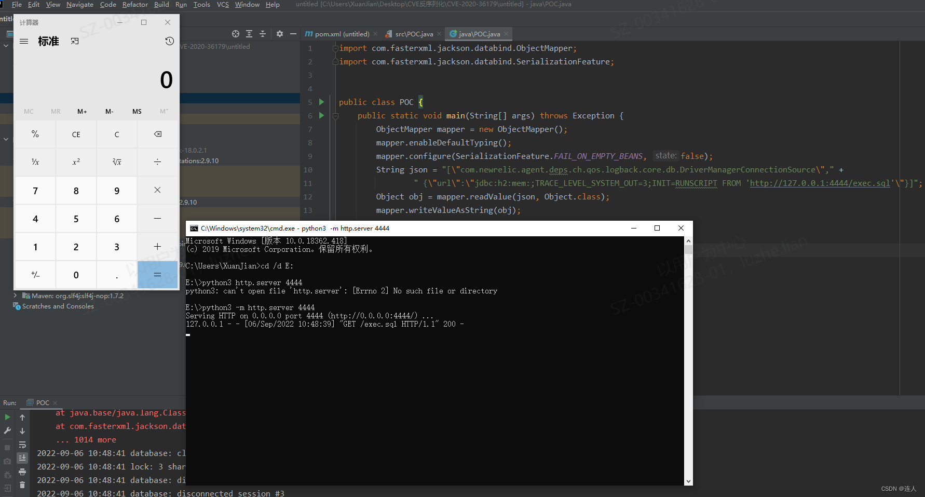Image resolution: width=925 pixels, height=497 pixels.
Task: Click the square root key
Action: [117, 162]
